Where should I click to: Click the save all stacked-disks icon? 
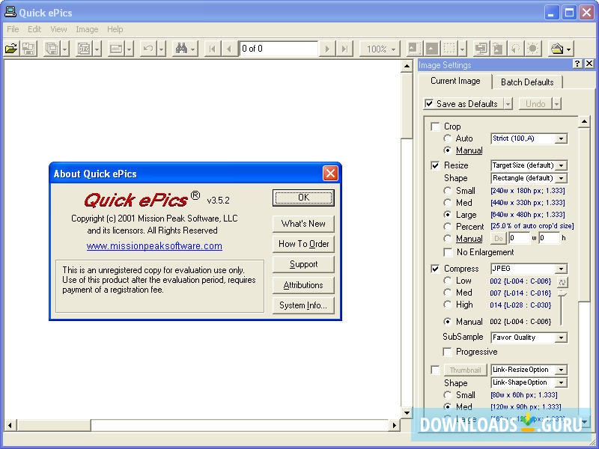coord(52,49)
